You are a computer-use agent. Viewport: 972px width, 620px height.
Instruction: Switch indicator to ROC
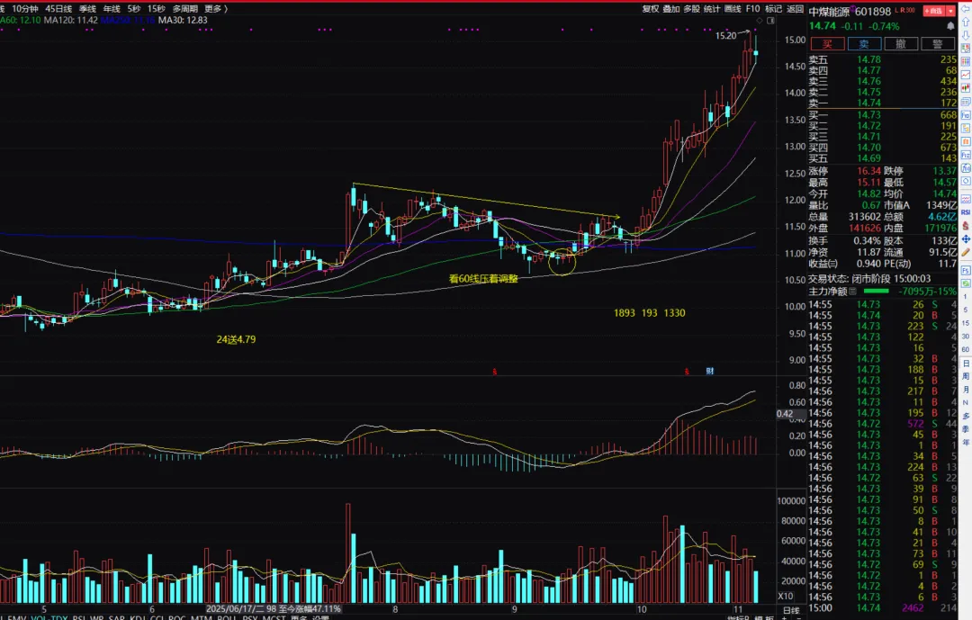(176, 617)
